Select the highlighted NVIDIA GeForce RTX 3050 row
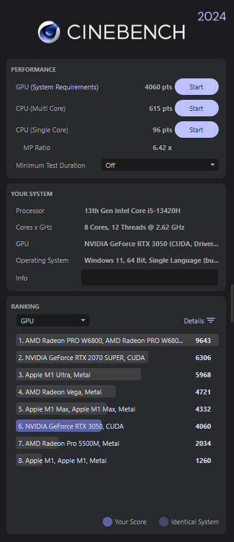Viewport: 234px width, 542px height. [117, 426]
